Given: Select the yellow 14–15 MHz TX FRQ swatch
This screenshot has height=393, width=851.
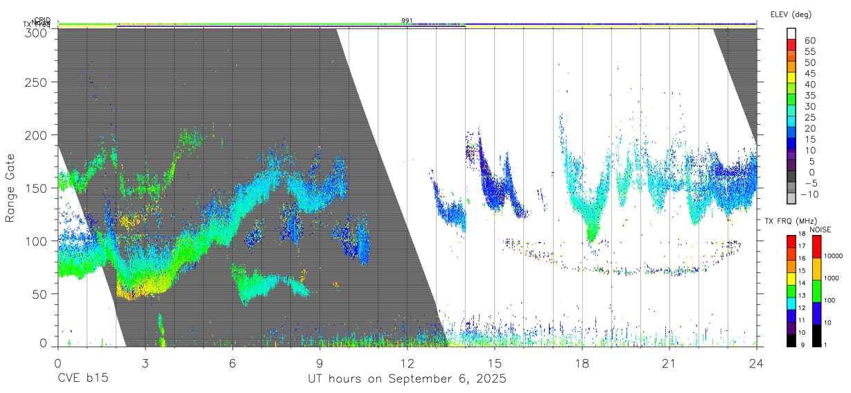Looking at the screenshot, I should [x=791, y=279].
